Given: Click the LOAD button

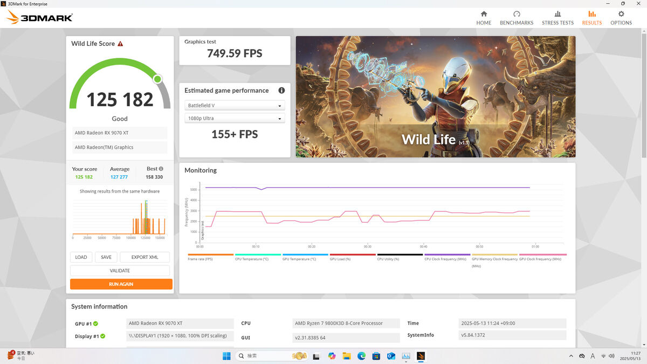Looking at the screenshot, I should coord(81,257).
